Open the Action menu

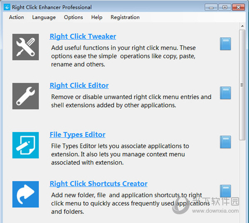17,17
